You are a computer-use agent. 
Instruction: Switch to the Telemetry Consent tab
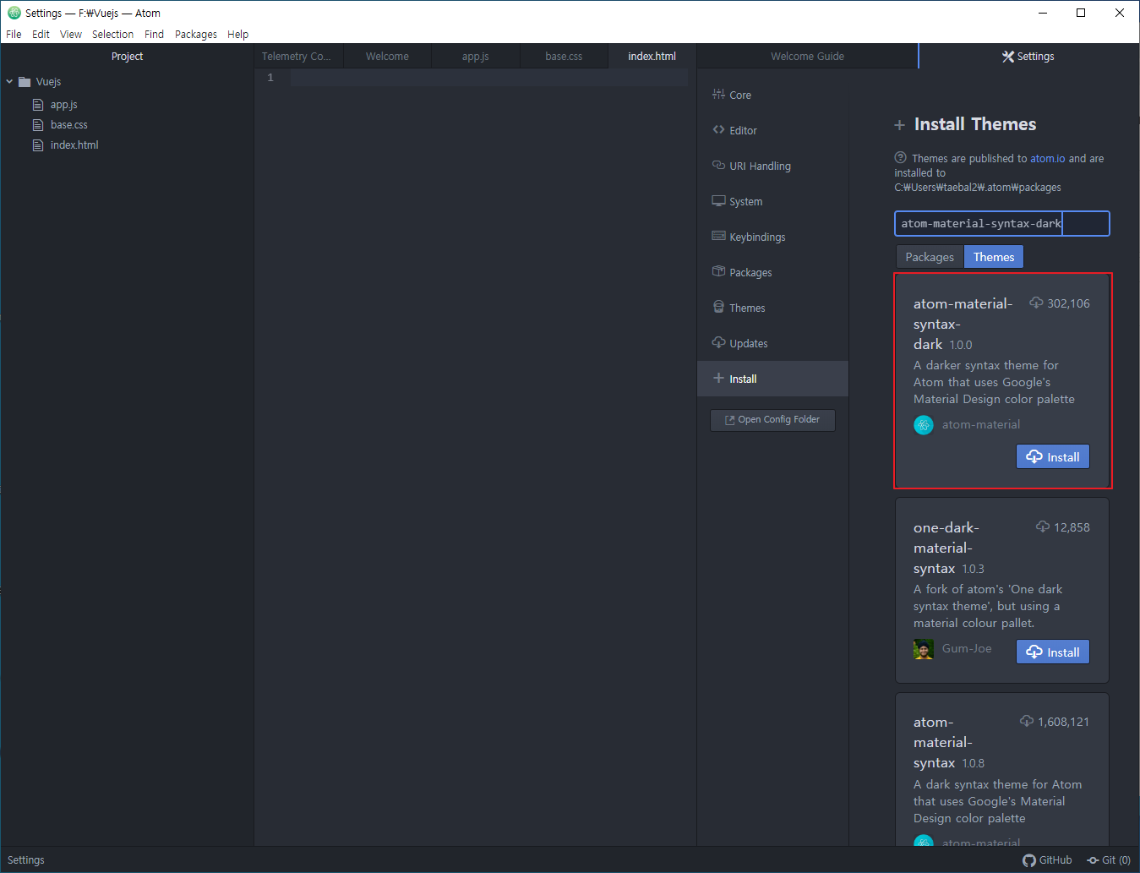pos(297,57)
